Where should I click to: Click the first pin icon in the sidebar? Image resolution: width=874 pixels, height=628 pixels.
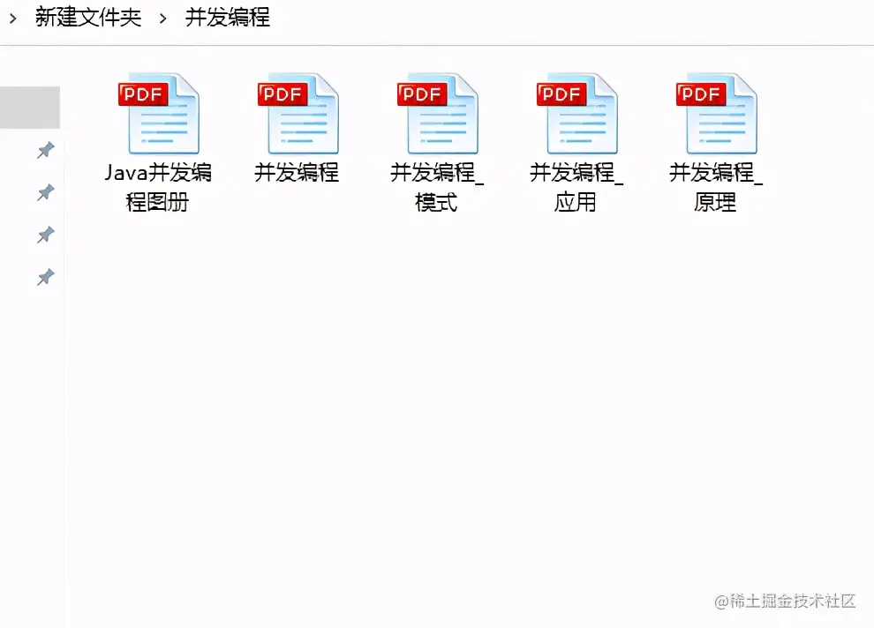click(45, 150)
